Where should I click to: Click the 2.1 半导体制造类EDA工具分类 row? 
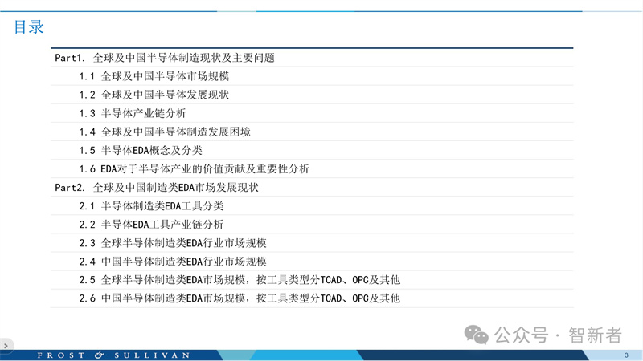(312, 206)
